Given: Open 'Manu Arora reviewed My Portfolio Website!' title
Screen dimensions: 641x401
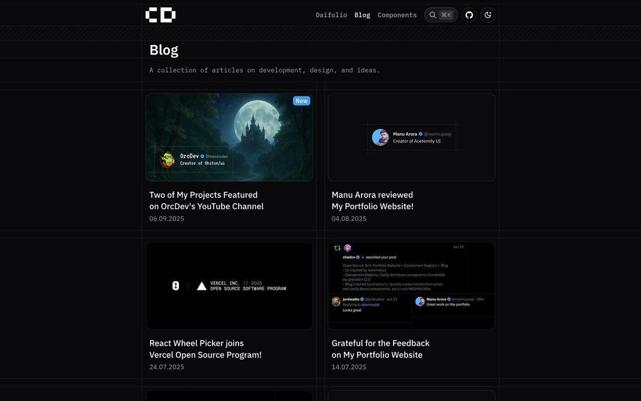Looking at the screenshot, I should tap(372, 200).
